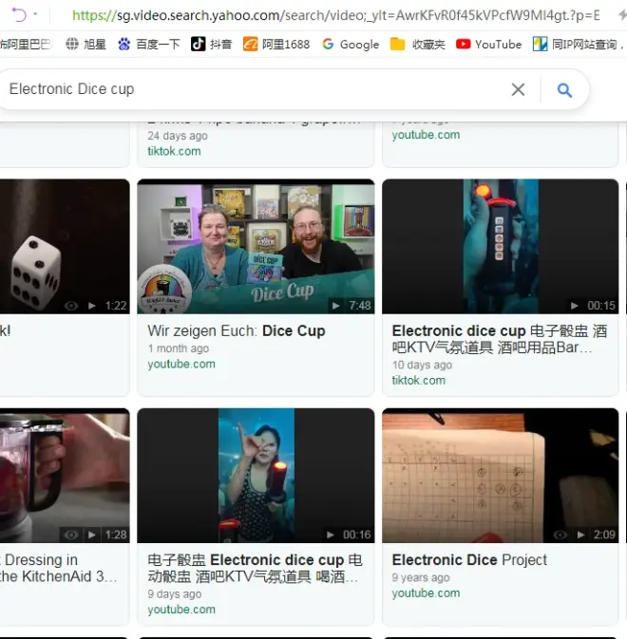Play the white dice 1:22 video thumbnail
This screenshot has height=639, width=627.
click(63, 247)
